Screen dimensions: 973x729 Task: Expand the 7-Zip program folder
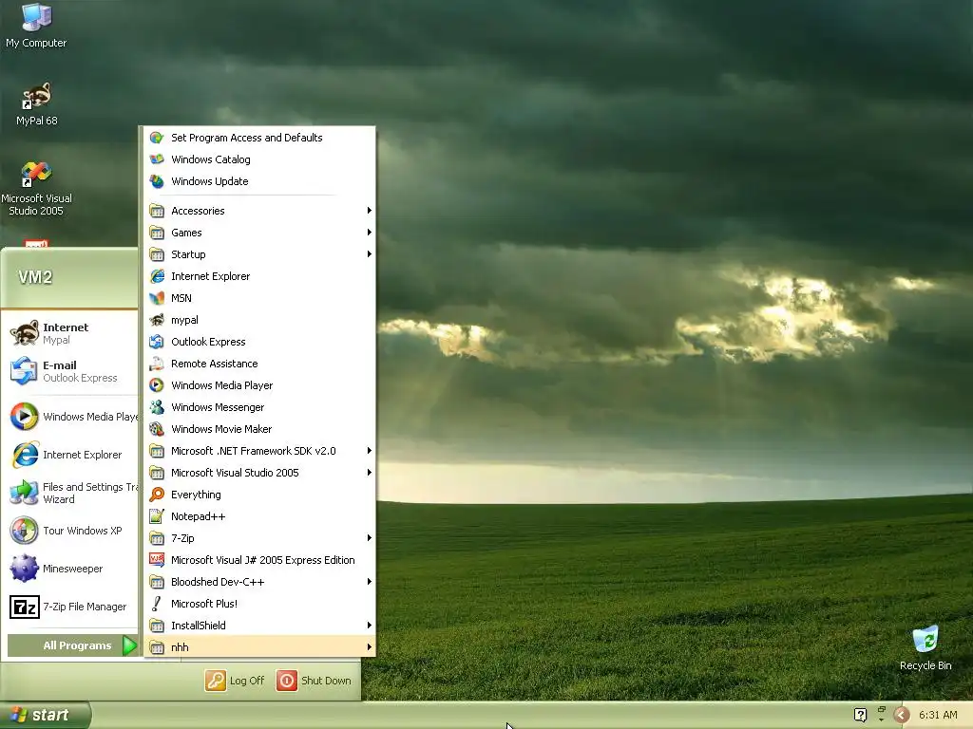[x=260, y=538]
